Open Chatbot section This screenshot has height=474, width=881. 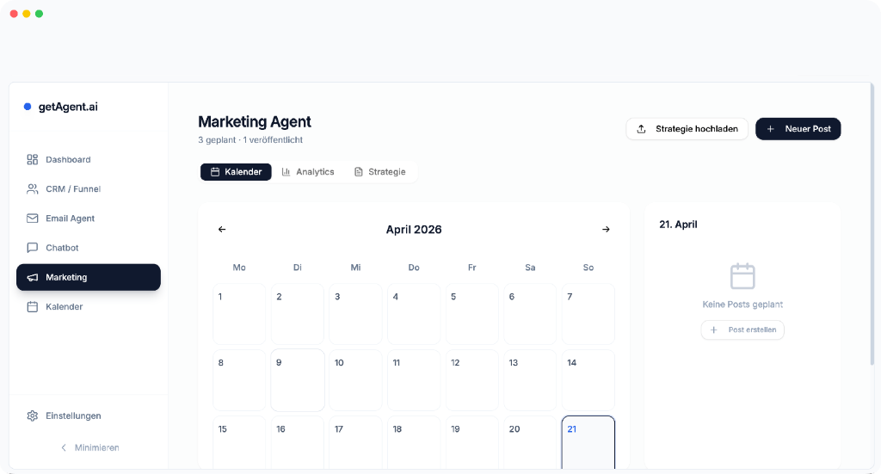(89, 248)
